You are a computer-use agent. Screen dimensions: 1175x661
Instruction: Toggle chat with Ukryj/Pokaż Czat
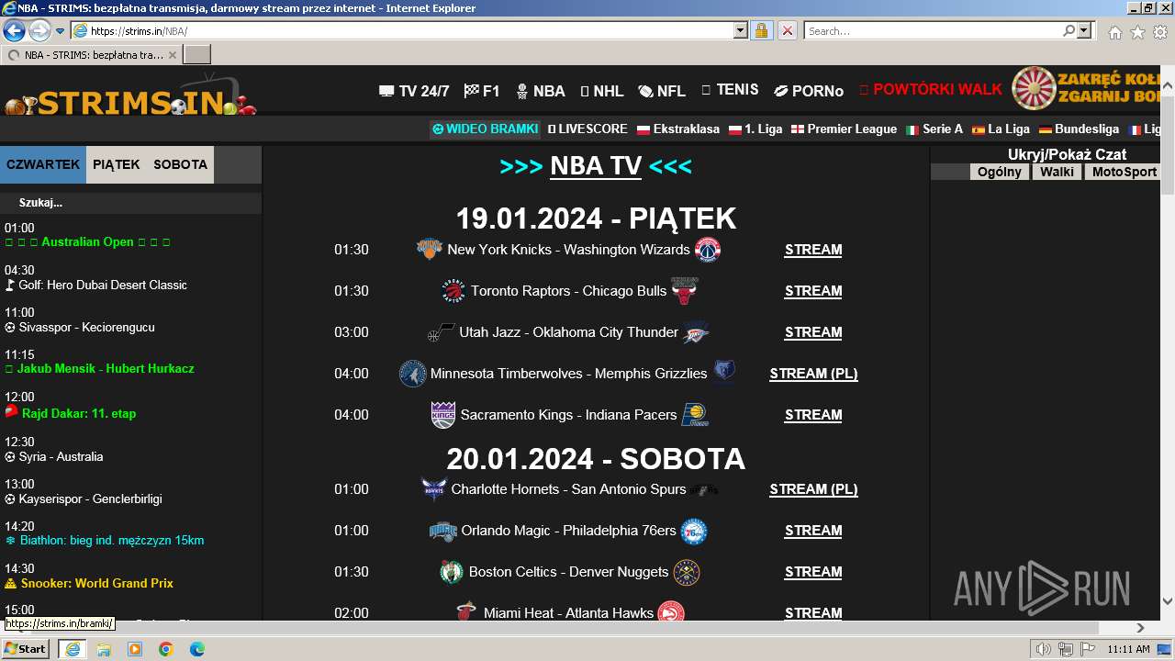(1067, 154)
